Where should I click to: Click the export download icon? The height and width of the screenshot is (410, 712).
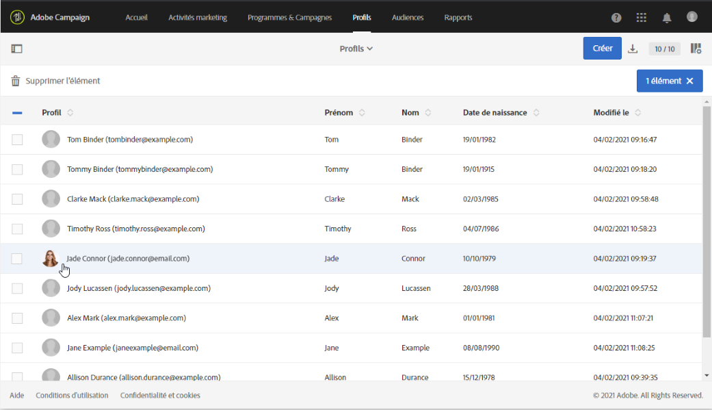pyautogui.click(x=633, y=49)
